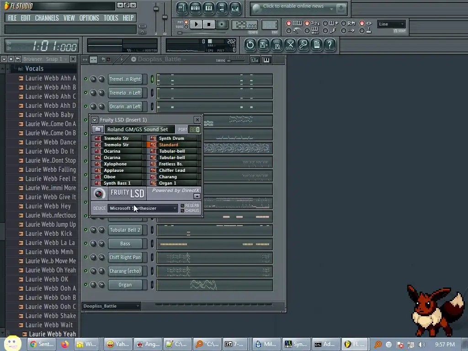Open keyboard editor icon in step sequencer

point(266,60)
